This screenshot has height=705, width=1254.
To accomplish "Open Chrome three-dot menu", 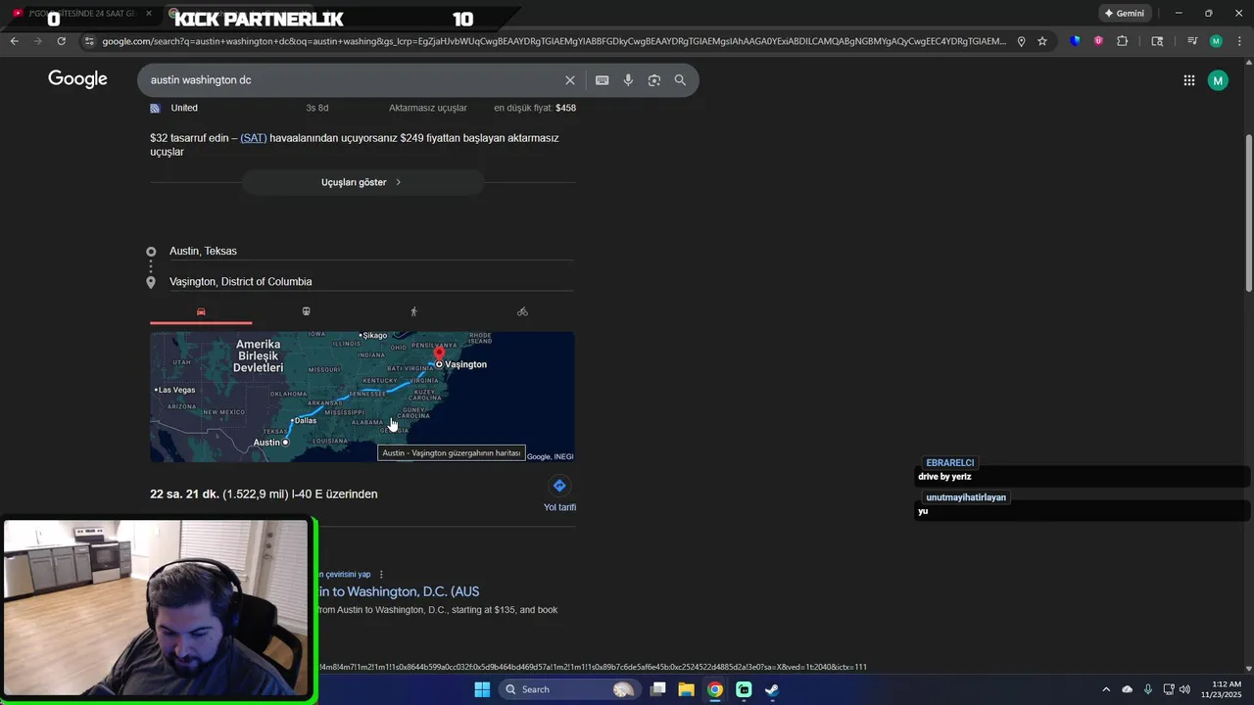I will 1239,41.
